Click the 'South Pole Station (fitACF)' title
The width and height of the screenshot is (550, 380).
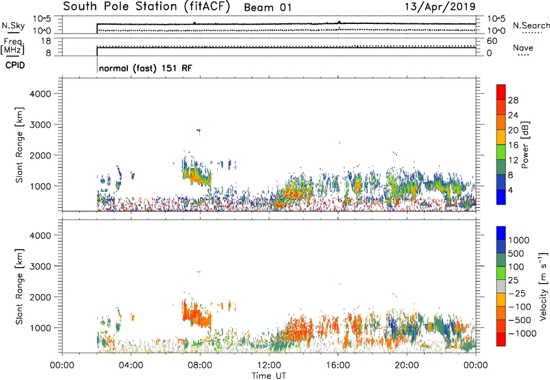(x=146, y=7)
